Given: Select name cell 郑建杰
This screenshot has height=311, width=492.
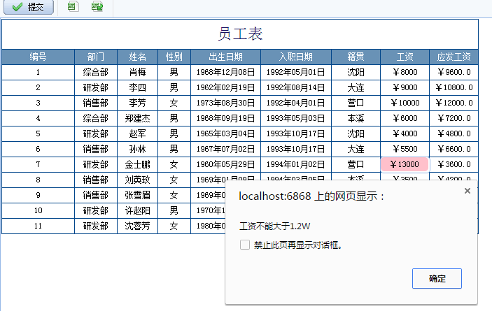Looking at the screenshot, I should pyautogui.click(x=137, y=118).
